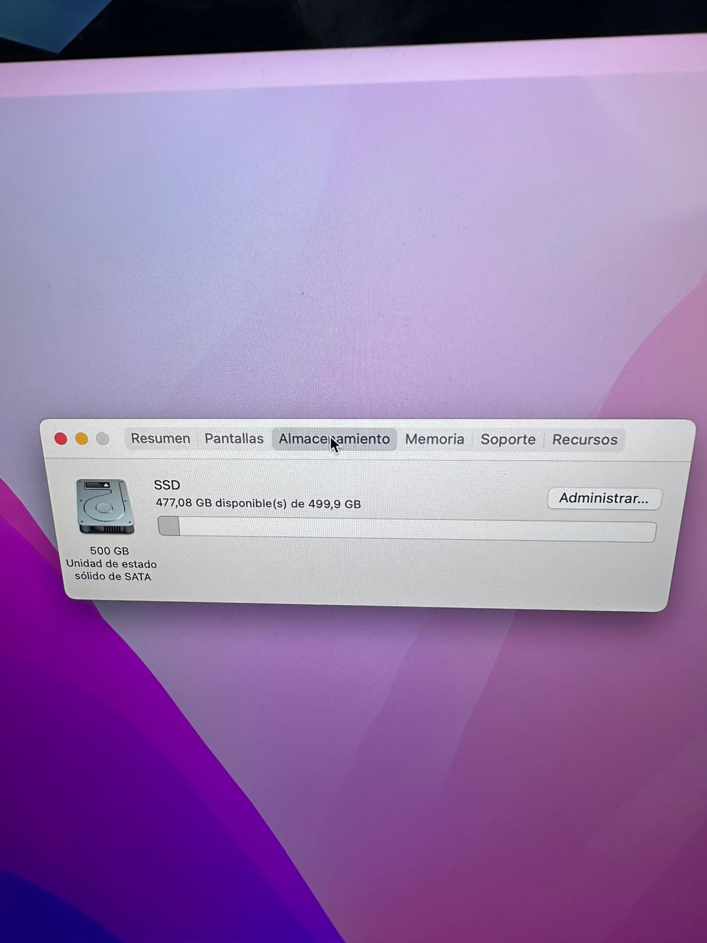Show the Soporte tab
707x943 pixels.
click(508, 439)
